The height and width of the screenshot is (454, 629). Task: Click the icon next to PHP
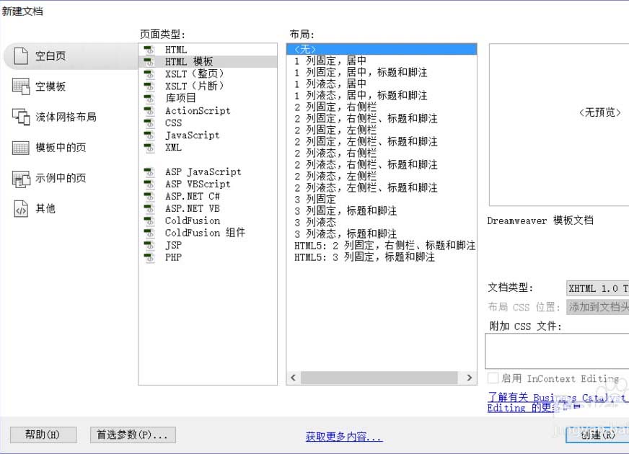(149, 257)
